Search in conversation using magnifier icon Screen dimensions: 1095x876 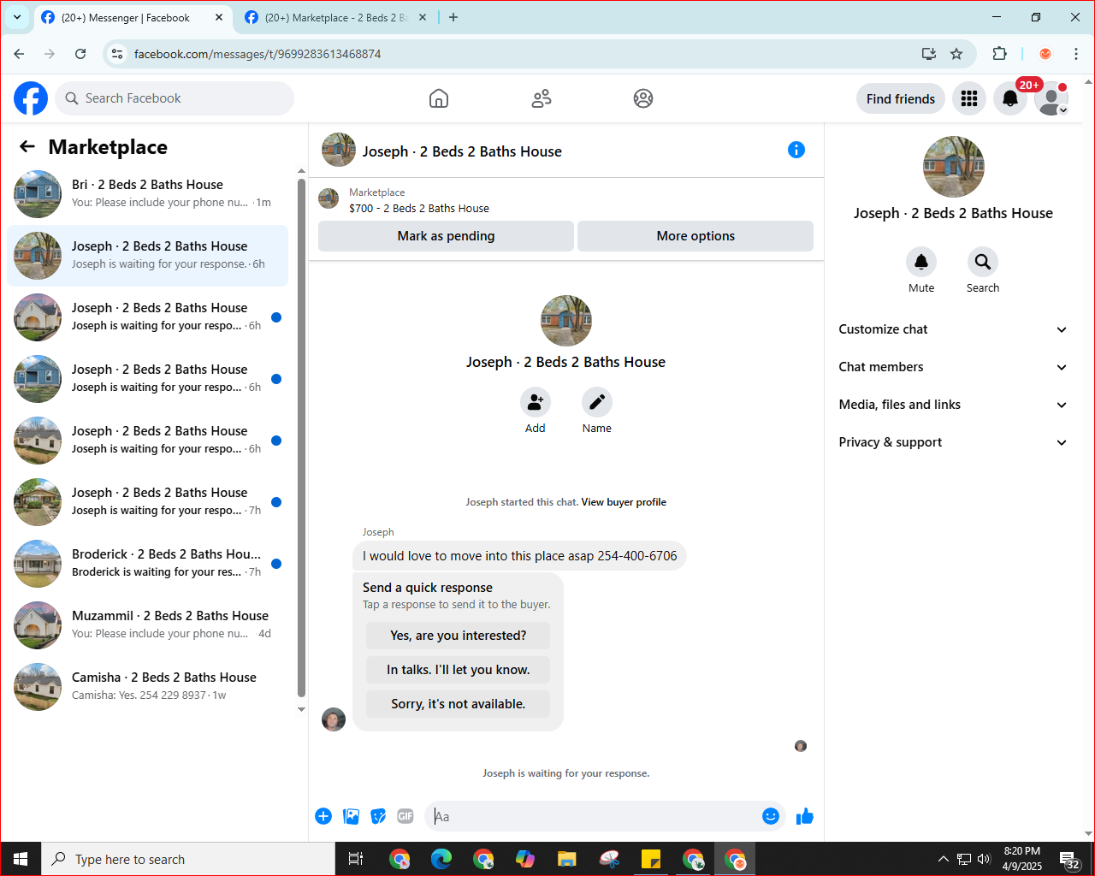[983, 262]
